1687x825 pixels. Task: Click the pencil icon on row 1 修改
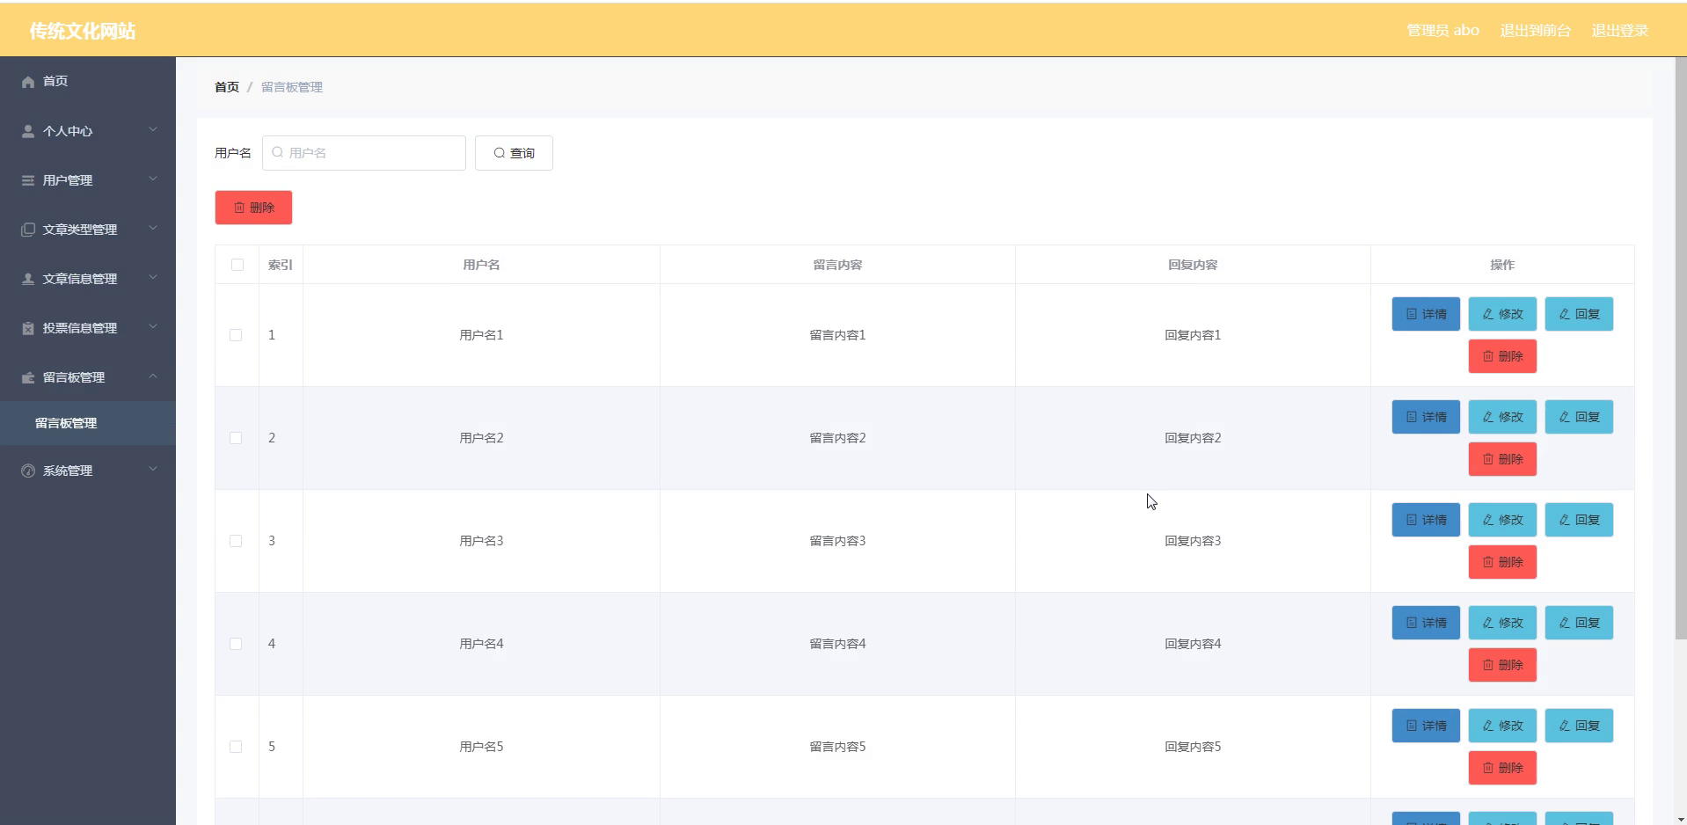(1488, 314)
